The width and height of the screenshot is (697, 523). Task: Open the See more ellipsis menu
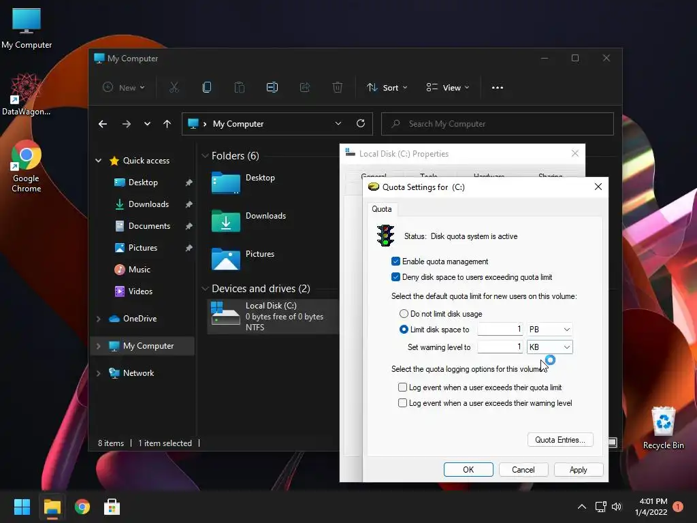click(x=498, y=88)
